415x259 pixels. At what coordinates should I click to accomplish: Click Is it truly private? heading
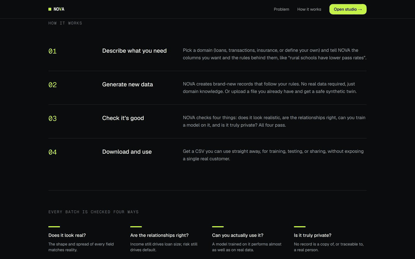point(313,235)
